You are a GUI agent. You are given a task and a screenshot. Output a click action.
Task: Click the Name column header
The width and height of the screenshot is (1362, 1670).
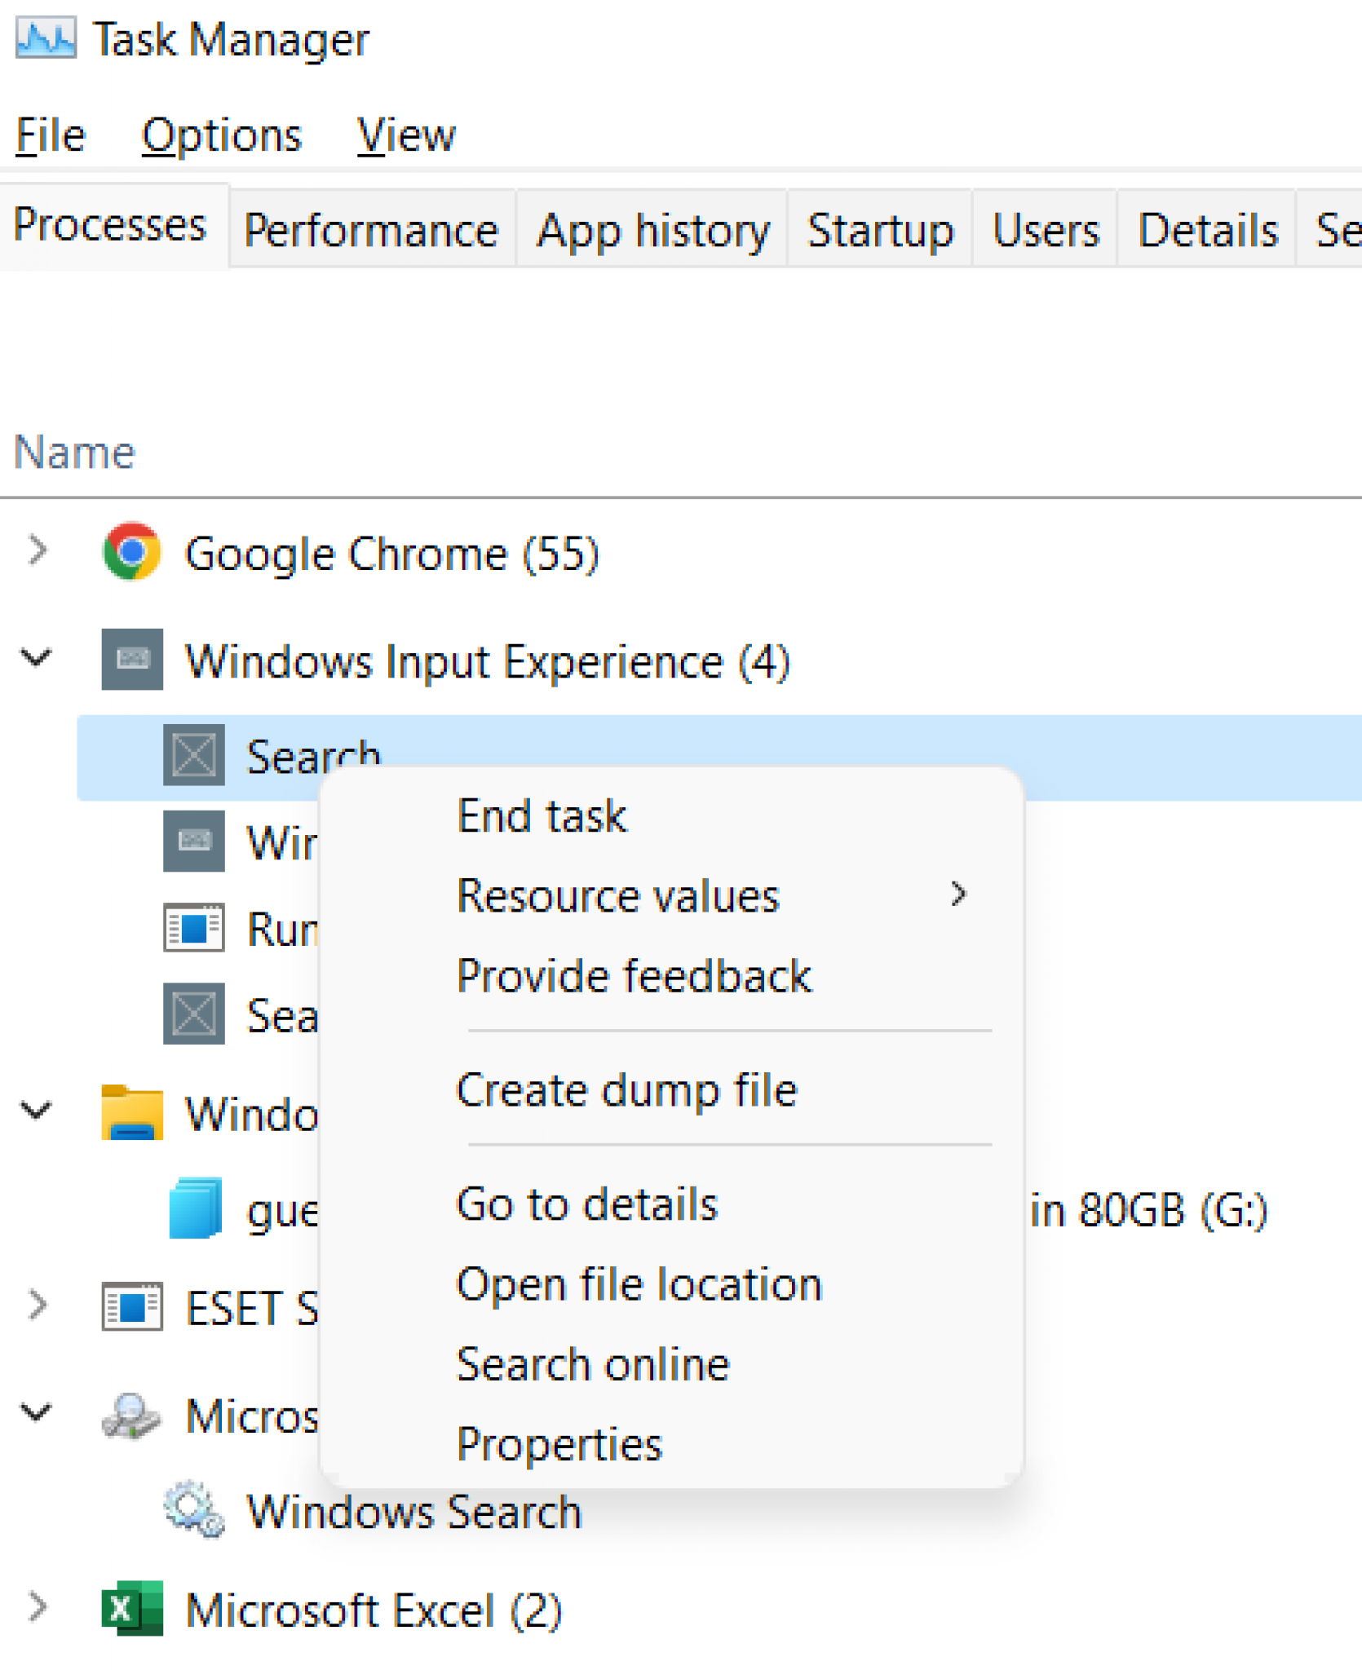pos(75,451)
